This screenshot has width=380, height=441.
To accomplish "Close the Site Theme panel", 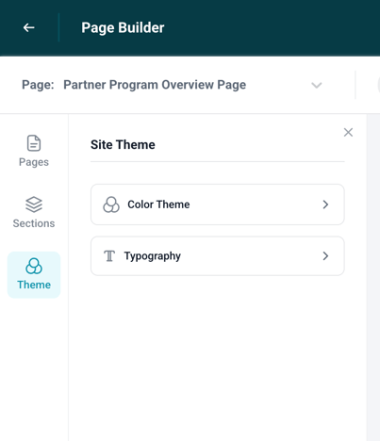I will pyautogui.click(x=348, y=132).
